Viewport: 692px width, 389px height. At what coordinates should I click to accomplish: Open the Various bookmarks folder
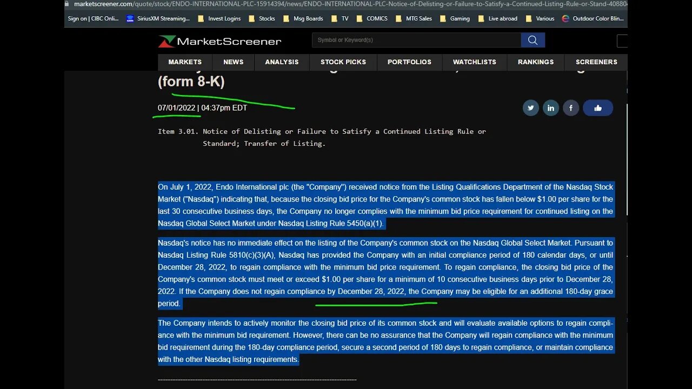(x=540, y=18)
